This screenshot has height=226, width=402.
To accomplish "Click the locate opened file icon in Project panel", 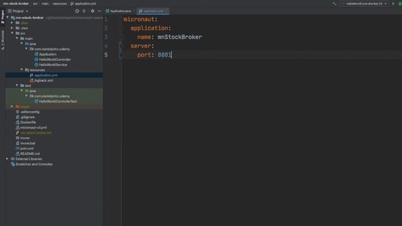I will point(77,11).
